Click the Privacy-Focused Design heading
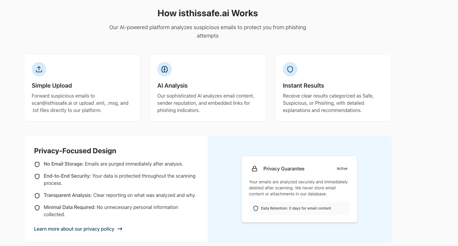Viewport: 458px width, 246px height. click(75, 151)
